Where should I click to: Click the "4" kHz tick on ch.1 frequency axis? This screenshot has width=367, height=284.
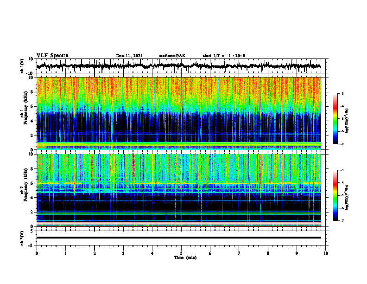32,121
